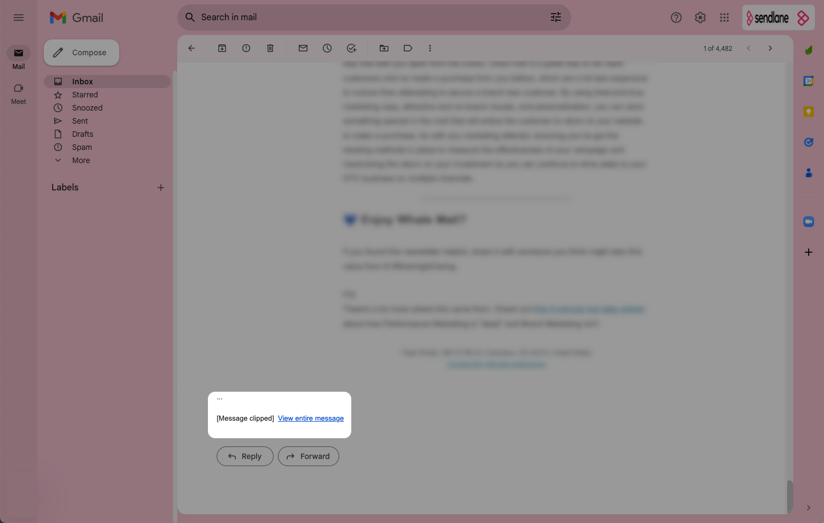Open the Settings gear
The image size is (824, 523).
pos(700,18)
